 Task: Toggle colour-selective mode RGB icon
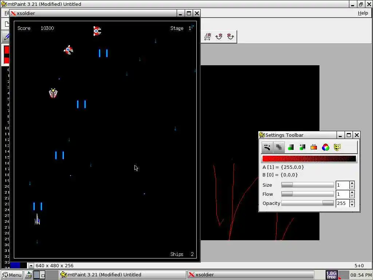click(x=325, y=147)
